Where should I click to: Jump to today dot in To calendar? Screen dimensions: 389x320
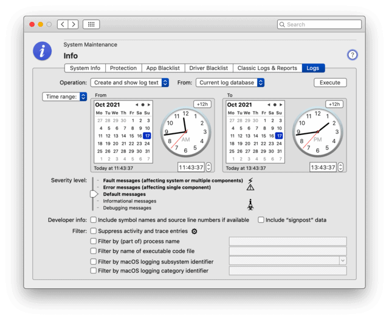[275, 105]
